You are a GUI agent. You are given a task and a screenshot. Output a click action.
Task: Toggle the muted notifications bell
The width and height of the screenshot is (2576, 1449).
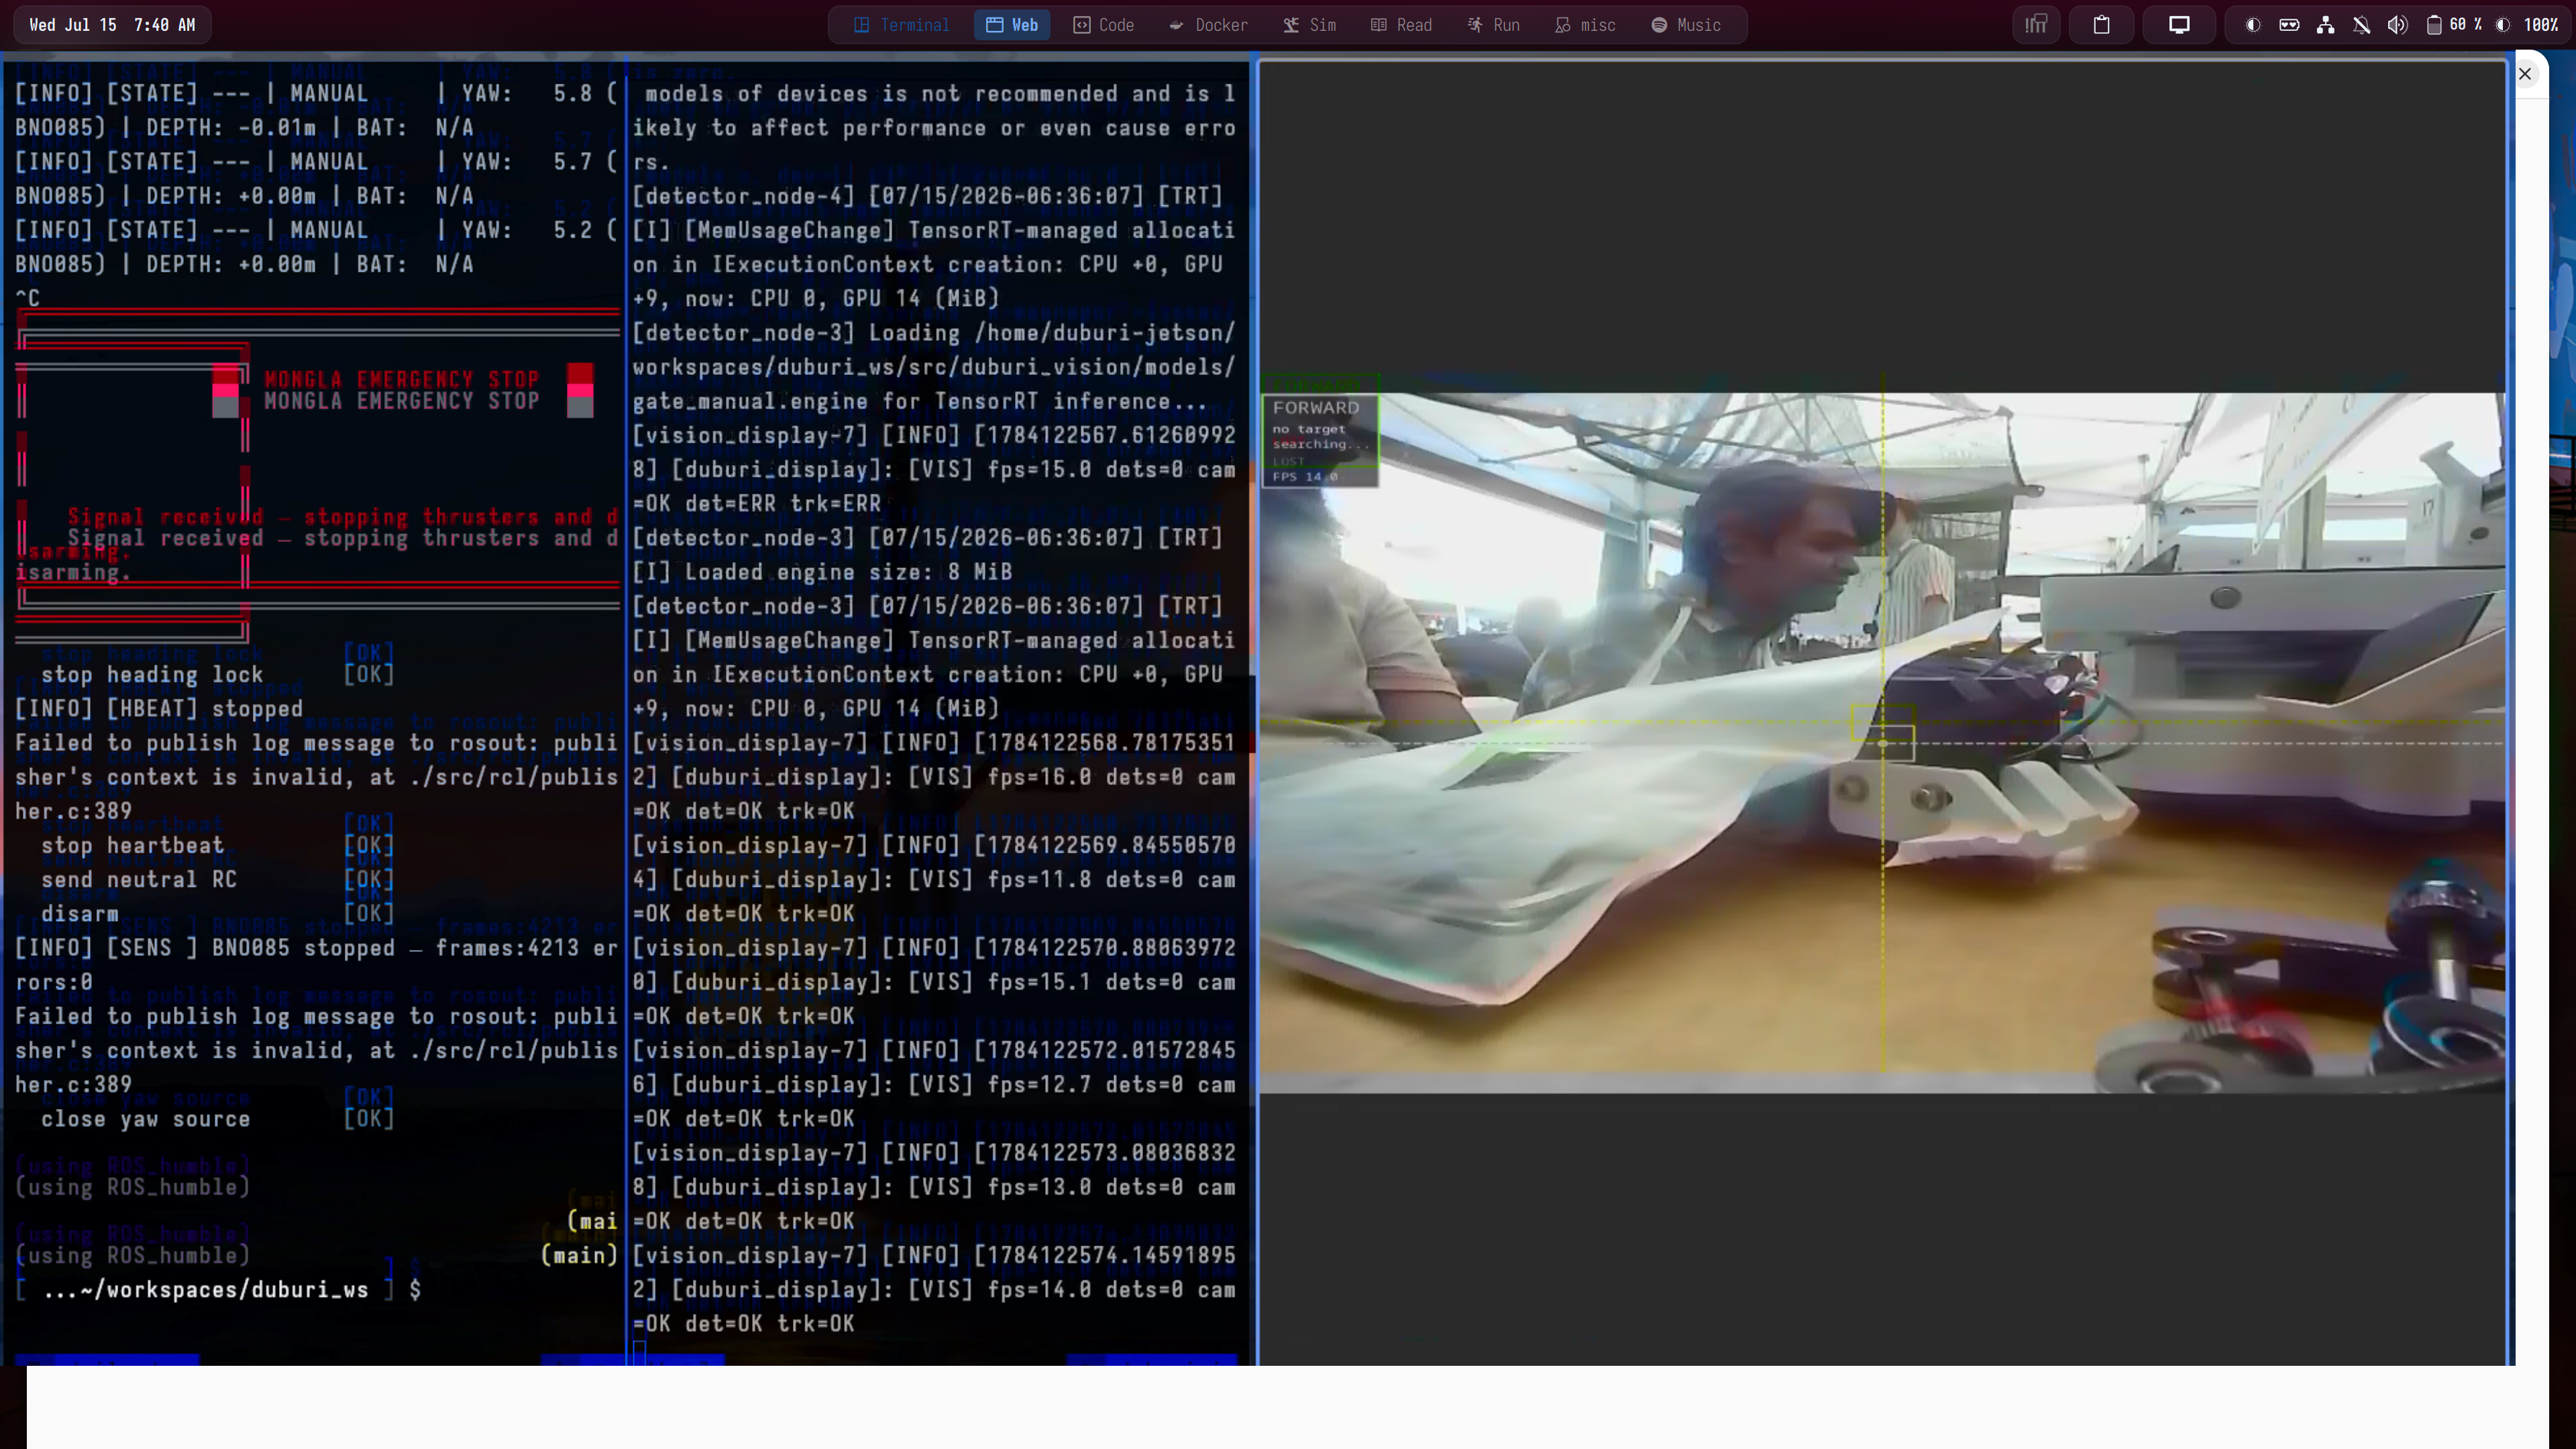pyautogui.click(x=2361, y=25)
